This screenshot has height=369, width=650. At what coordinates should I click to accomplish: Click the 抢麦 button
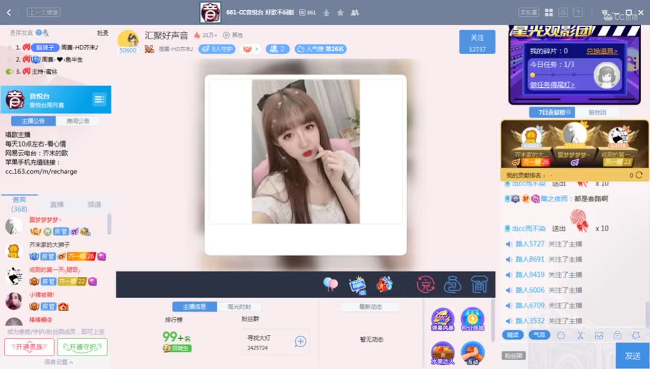point(103,33)
